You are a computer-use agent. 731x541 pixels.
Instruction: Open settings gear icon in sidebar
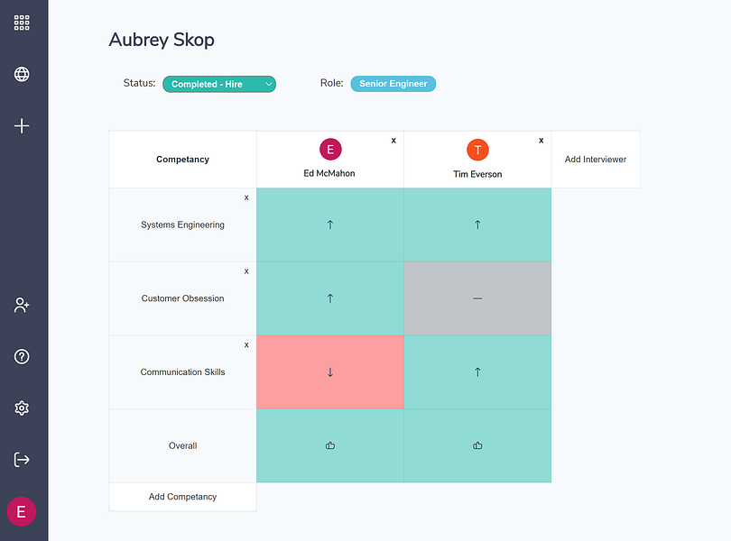click(22, 408)
